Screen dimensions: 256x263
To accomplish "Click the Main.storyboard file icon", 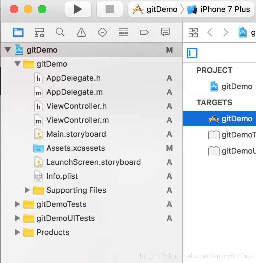I will pos(39,134).
